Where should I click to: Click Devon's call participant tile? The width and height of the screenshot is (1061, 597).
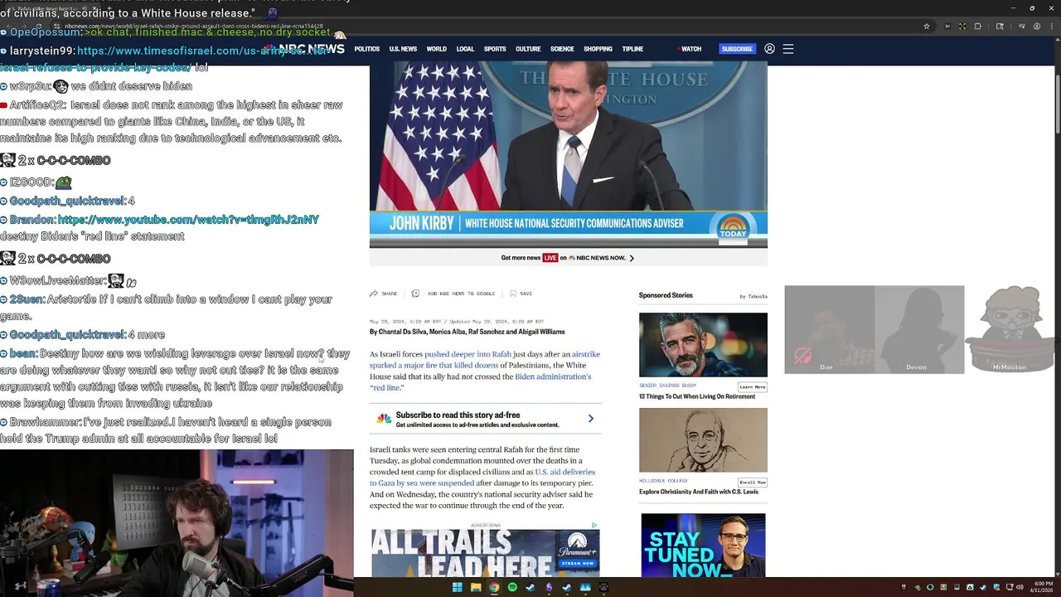pyautogui.click(x=919, y=329)
